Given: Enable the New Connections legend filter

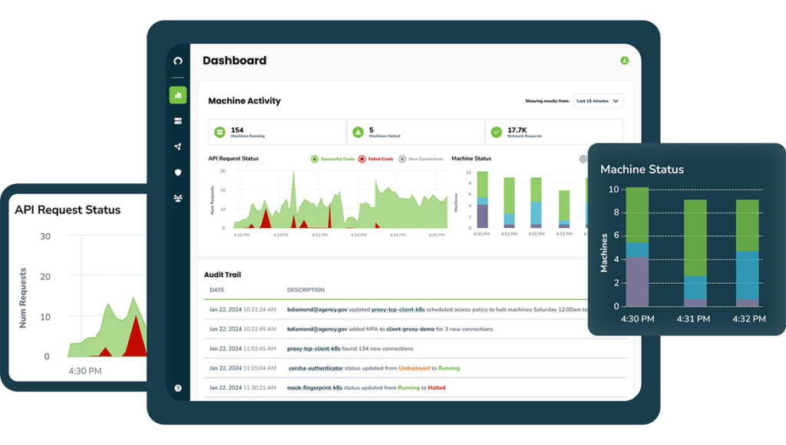Looking at the screenshot, I should pyautogui.click(x=421, y=159).
